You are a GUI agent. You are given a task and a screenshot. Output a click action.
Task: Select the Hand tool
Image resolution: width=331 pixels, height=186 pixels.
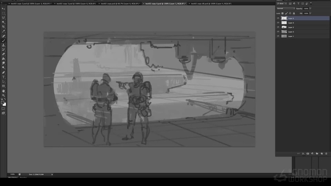(x=3, y=91)
